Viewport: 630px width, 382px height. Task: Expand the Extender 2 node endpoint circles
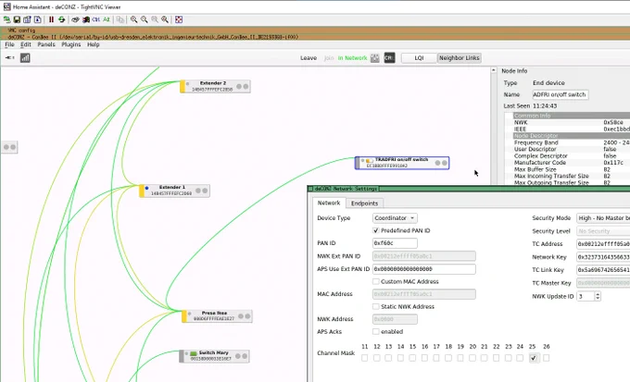point(243,86)
